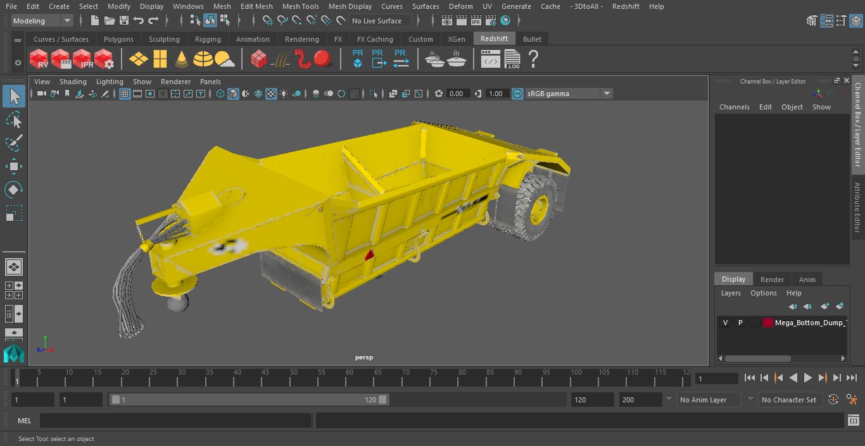Activate the Scale tool in toolbox
Image resolution: width=865 pixels, height=446 pixels.
click(14, 213)
